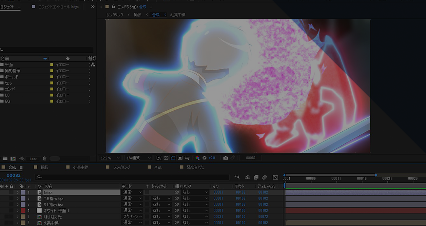
Task: Select the 撮影指示 folder in project
Action: pyautogui.click(x=12, y=71)
